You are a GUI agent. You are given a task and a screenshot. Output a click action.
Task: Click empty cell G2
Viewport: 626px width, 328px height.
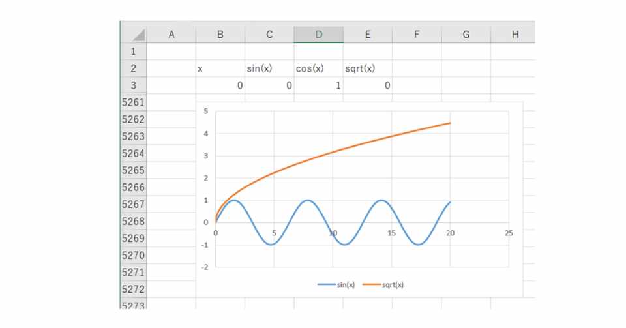[466, 68]
